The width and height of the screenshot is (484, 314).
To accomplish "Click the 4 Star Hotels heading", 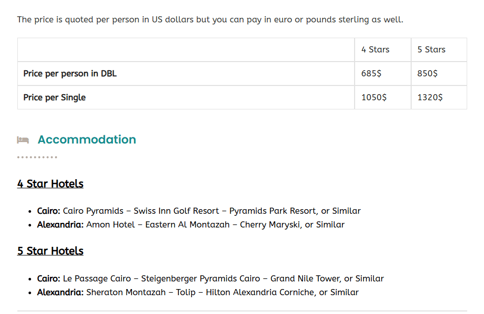I will (50, 184).
